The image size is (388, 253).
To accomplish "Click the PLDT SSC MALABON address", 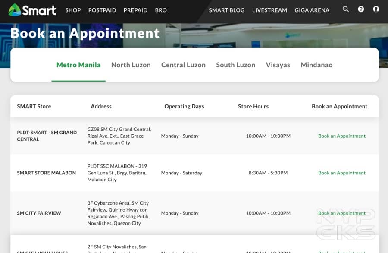I will 117,173.
